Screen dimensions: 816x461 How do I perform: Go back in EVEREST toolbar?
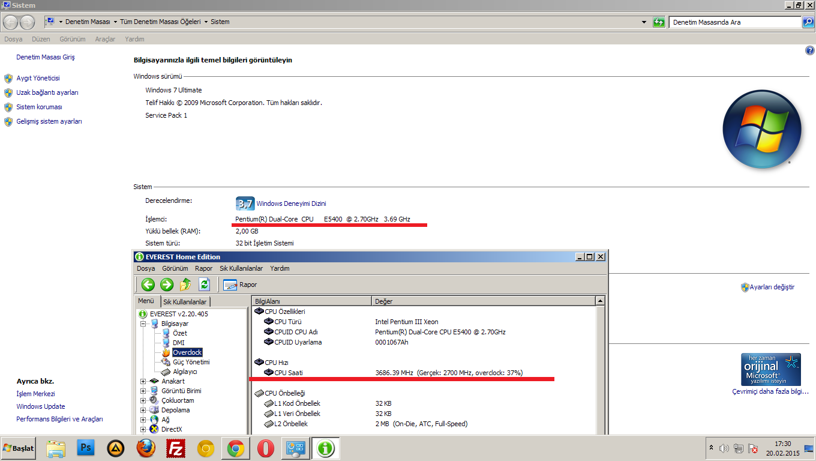[148, 285]
